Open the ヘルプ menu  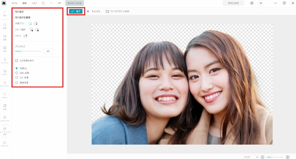tap(34, 3)
